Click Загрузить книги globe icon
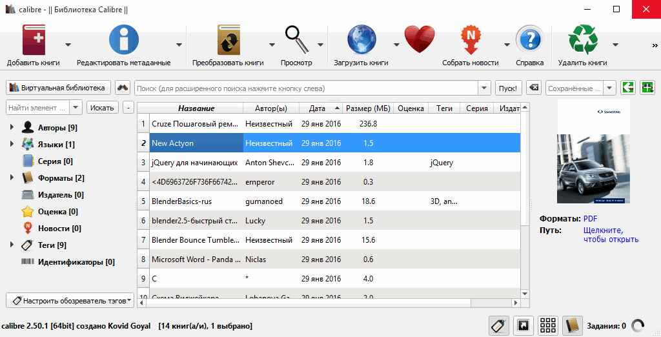Screen dimensions: 661x337 [361, 39]
